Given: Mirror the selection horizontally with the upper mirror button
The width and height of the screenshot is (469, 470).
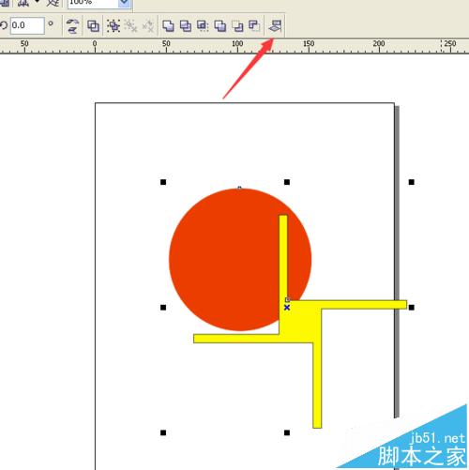Looking at the screenshot, I should (x=72, y=22).
